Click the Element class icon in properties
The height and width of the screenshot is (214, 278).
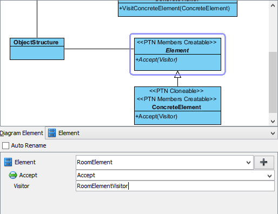pyautogui.click(x=8, y=162)
